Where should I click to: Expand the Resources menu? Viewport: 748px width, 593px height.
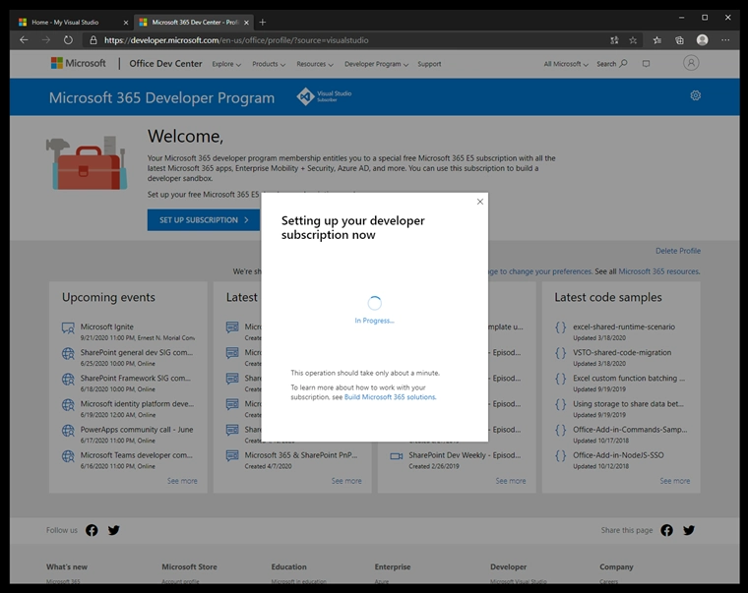[x=315, y=64]
